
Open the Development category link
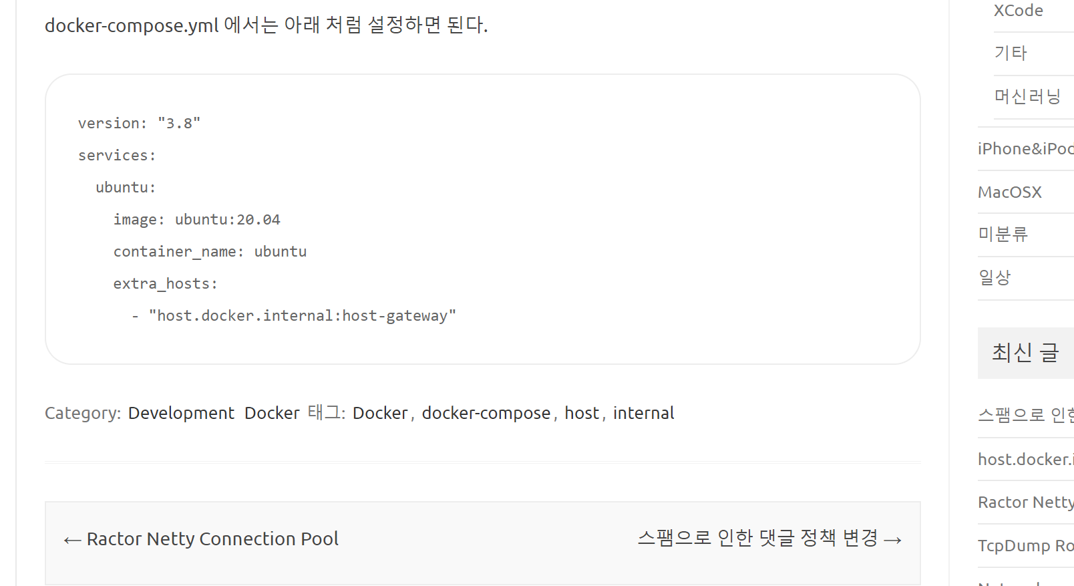click(x=181, y=414)
